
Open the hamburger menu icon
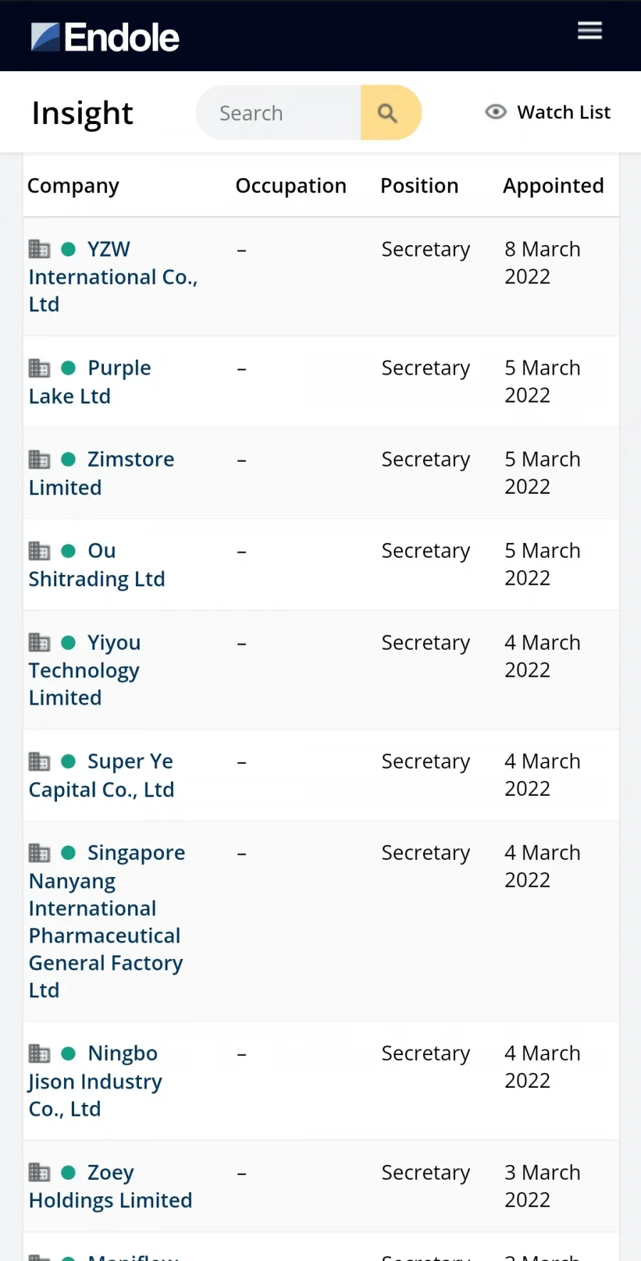(x=590, y=31)
